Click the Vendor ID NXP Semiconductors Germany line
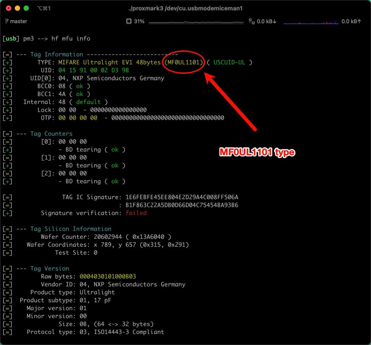Image resolution: width=371 pixels, height=345 pixels. click(113, 284)
